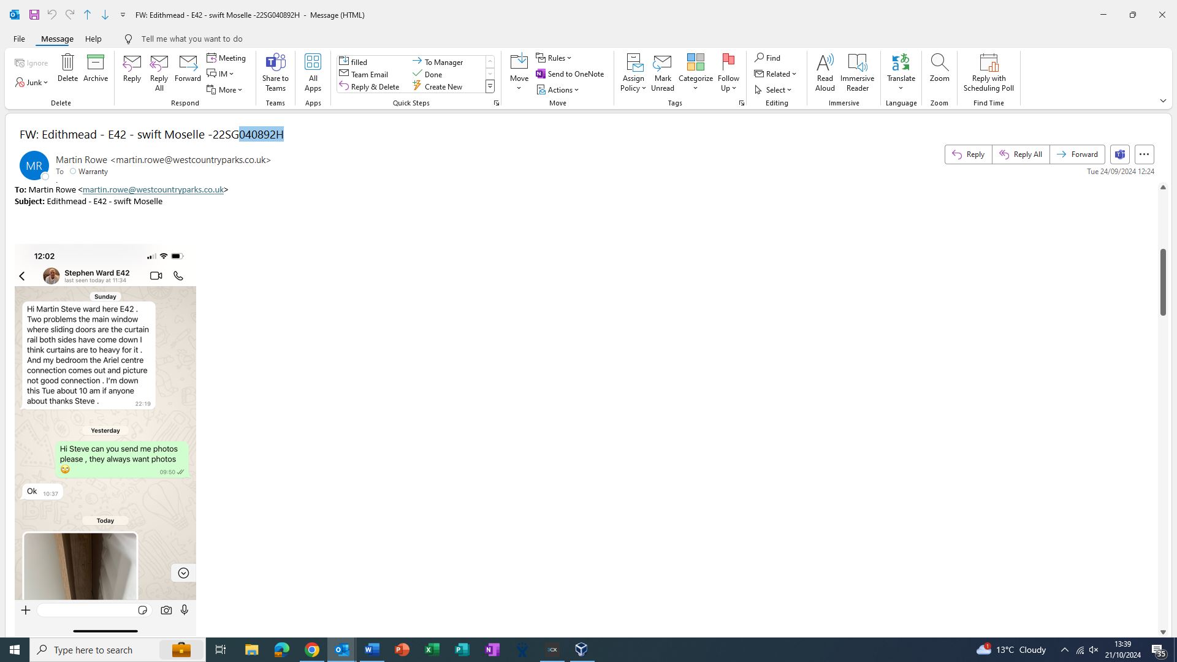Screen dimensions: 1177x662
Task: Click presence circle next to Warranty
Action: (73, 172)
